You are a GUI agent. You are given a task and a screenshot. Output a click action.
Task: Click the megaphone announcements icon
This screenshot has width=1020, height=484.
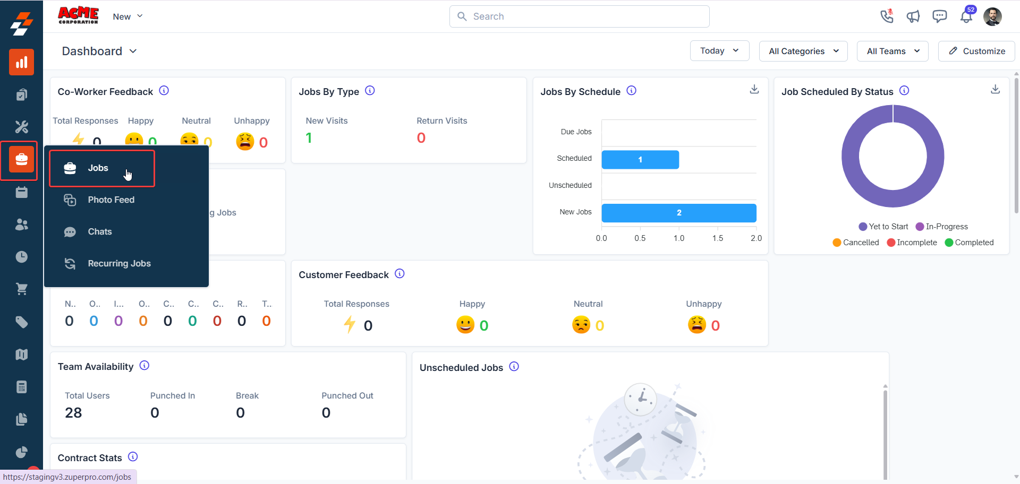click(914, 16)
